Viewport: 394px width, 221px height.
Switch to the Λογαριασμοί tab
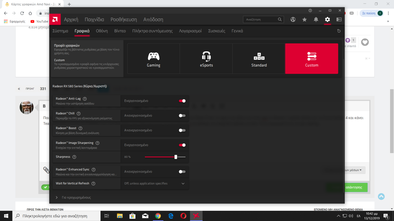click(190, 31)
